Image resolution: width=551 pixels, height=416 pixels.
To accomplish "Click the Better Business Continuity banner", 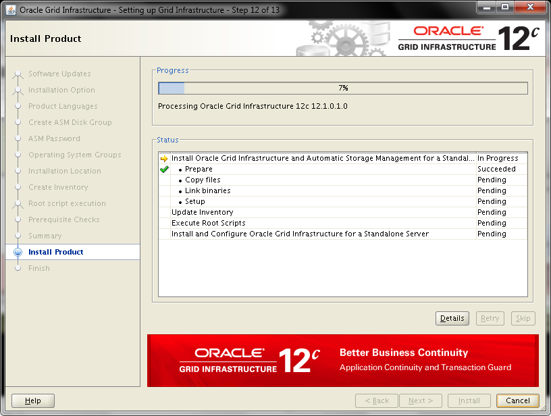I will click(342, 360).
